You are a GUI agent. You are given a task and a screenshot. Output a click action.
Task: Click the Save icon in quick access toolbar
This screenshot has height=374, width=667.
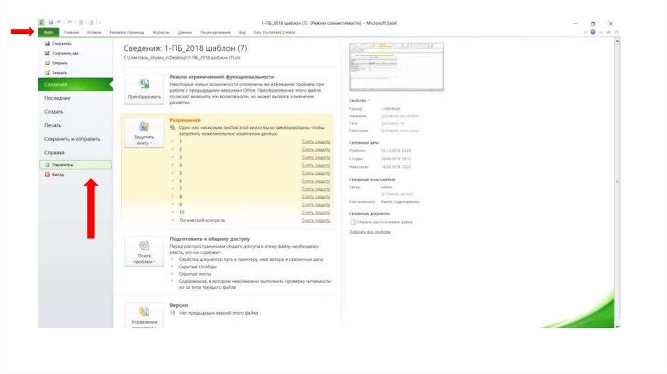pyautogui.click(x=50, y=23)
